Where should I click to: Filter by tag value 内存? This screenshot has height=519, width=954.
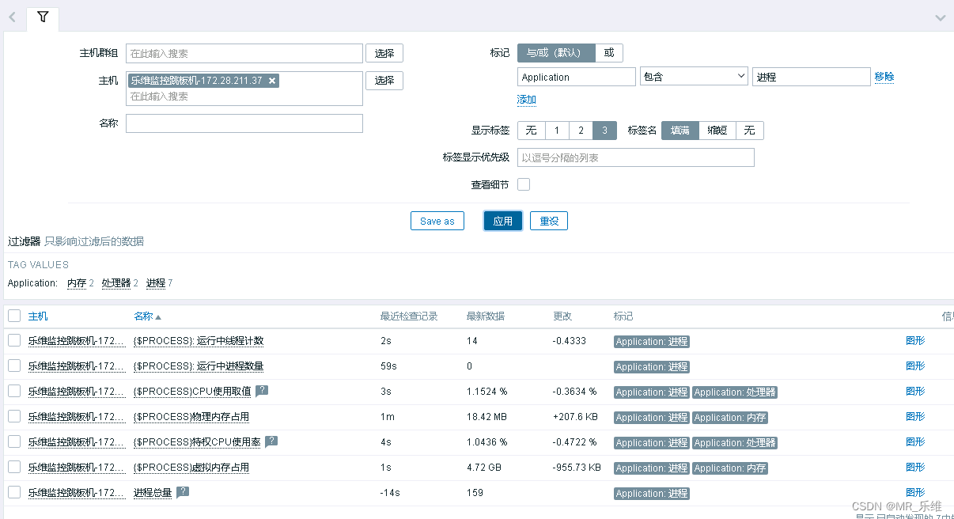click(x=77, y=283)
